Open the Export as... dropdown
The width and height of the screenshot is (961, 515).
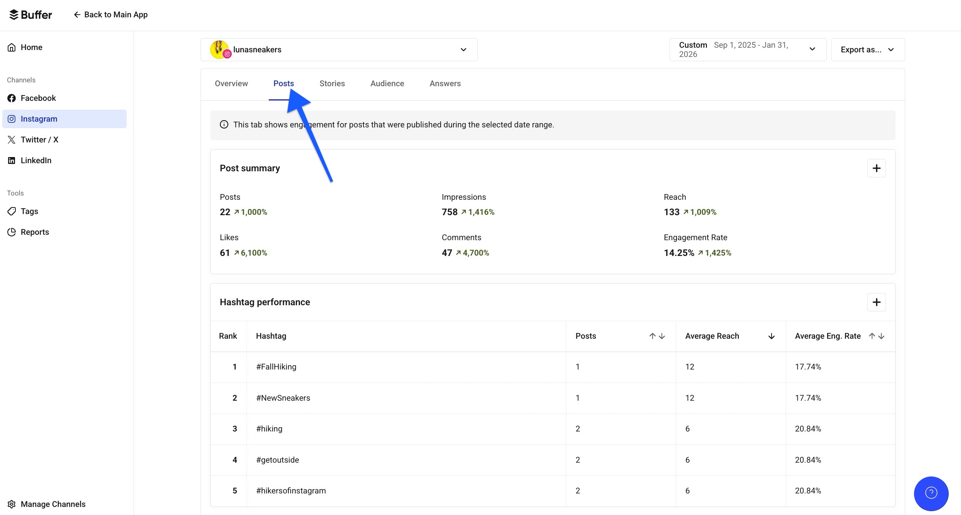point(868,50)
